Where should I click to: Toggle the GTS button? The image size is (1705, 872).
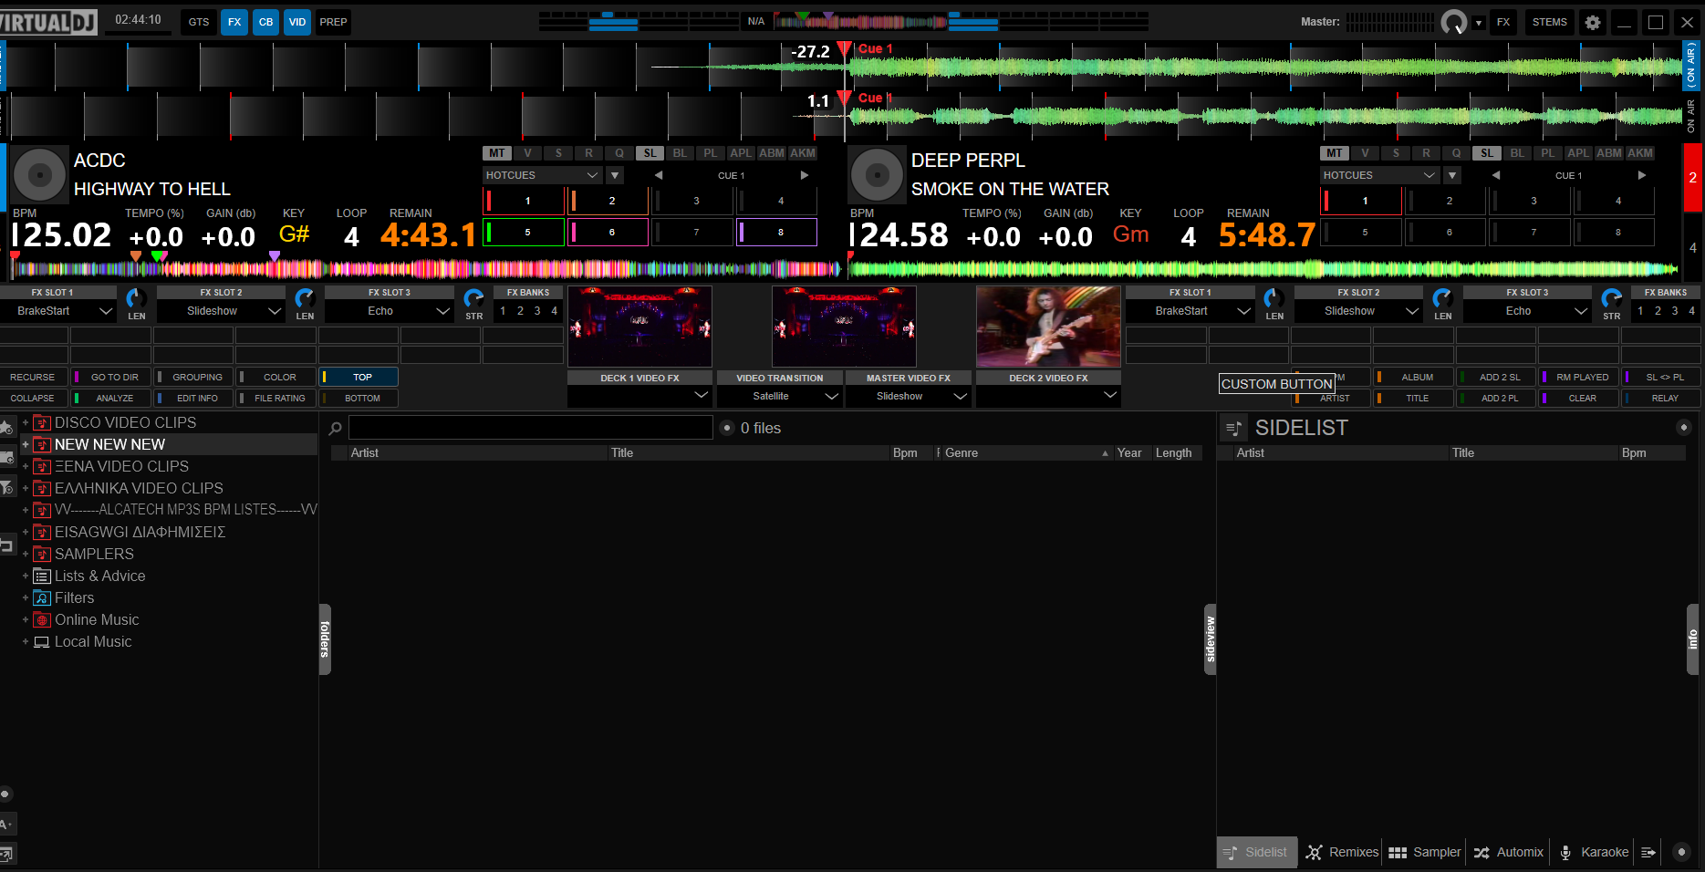click(199, 22)
